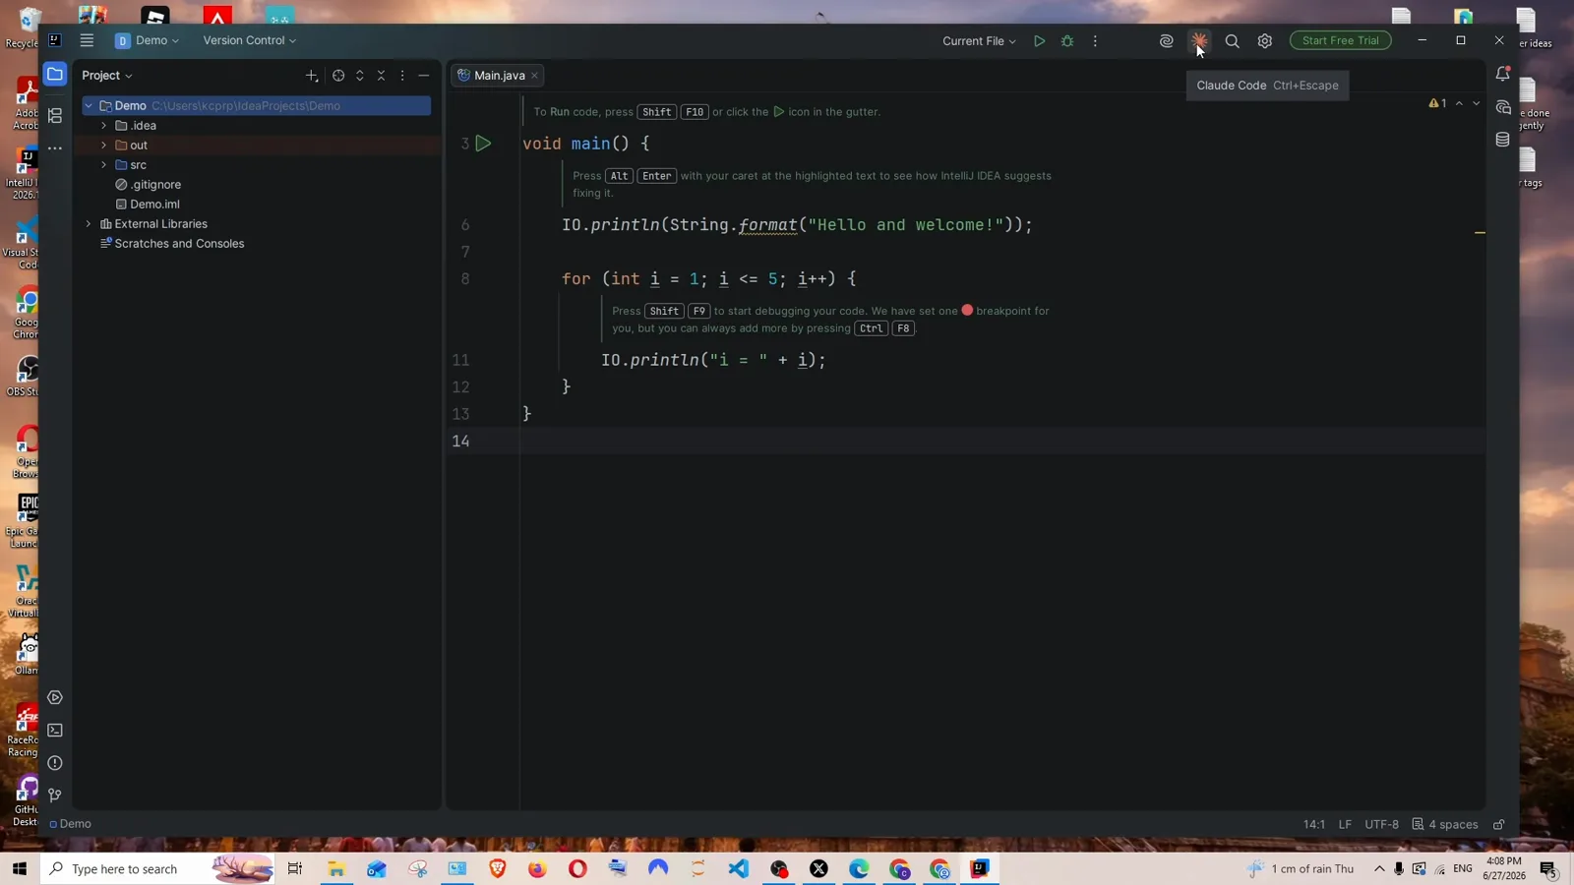Open the main hamburger menu
Viewport: 1574px width, 885px height.
point(87,40)
